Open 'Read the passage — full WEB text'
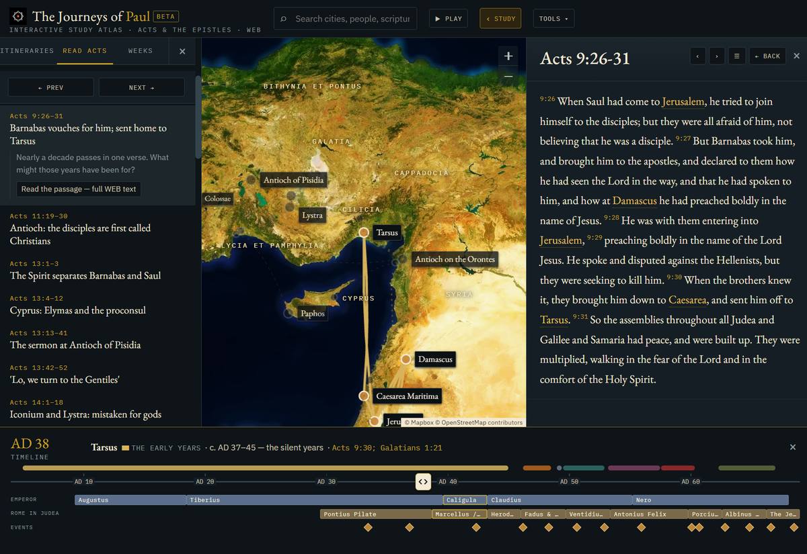Screen dimensions: 807x554 [79, 189]
